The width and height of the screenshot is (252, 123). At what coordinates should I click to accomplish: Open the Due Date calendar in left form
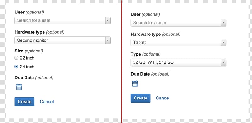[x=19, y=87]
